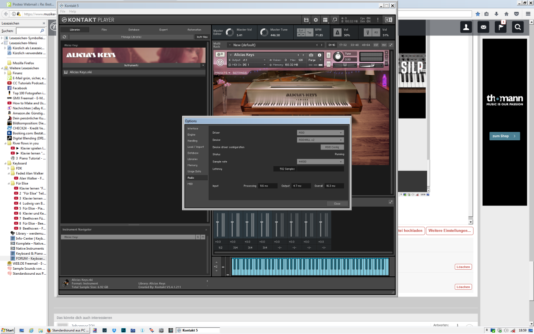Click the snapshot camera icon in instrument header
Screen dimensions: 534x334
pos(311,55)
